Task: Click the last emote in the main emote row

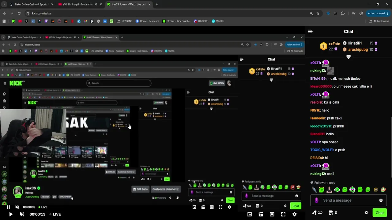Action: [x=383, y=190]
